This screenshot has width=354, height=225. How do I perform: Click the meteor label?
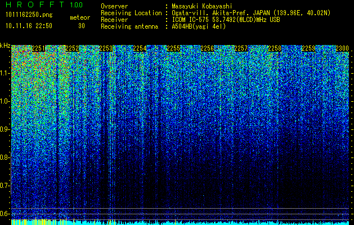coord(80,17)
